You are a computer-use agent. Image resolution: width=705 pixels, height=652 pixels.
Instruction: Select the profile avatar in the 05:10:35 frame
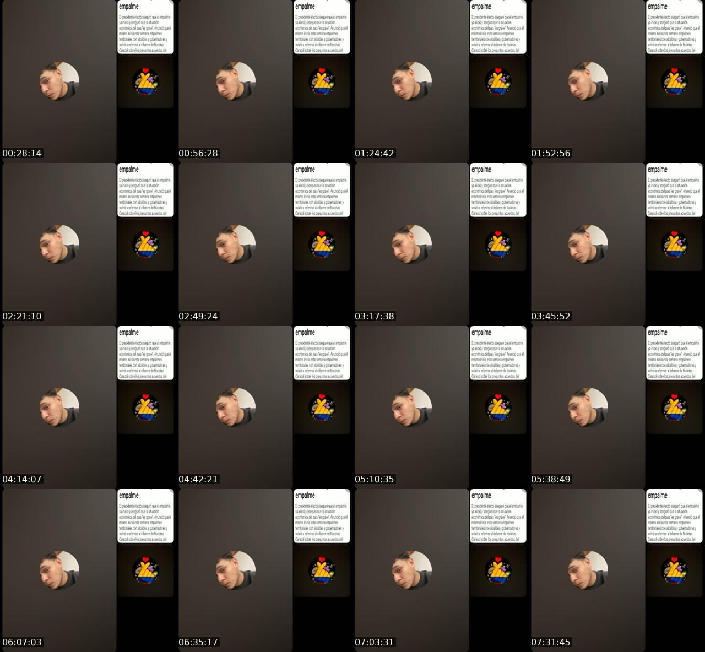(412, 407)
